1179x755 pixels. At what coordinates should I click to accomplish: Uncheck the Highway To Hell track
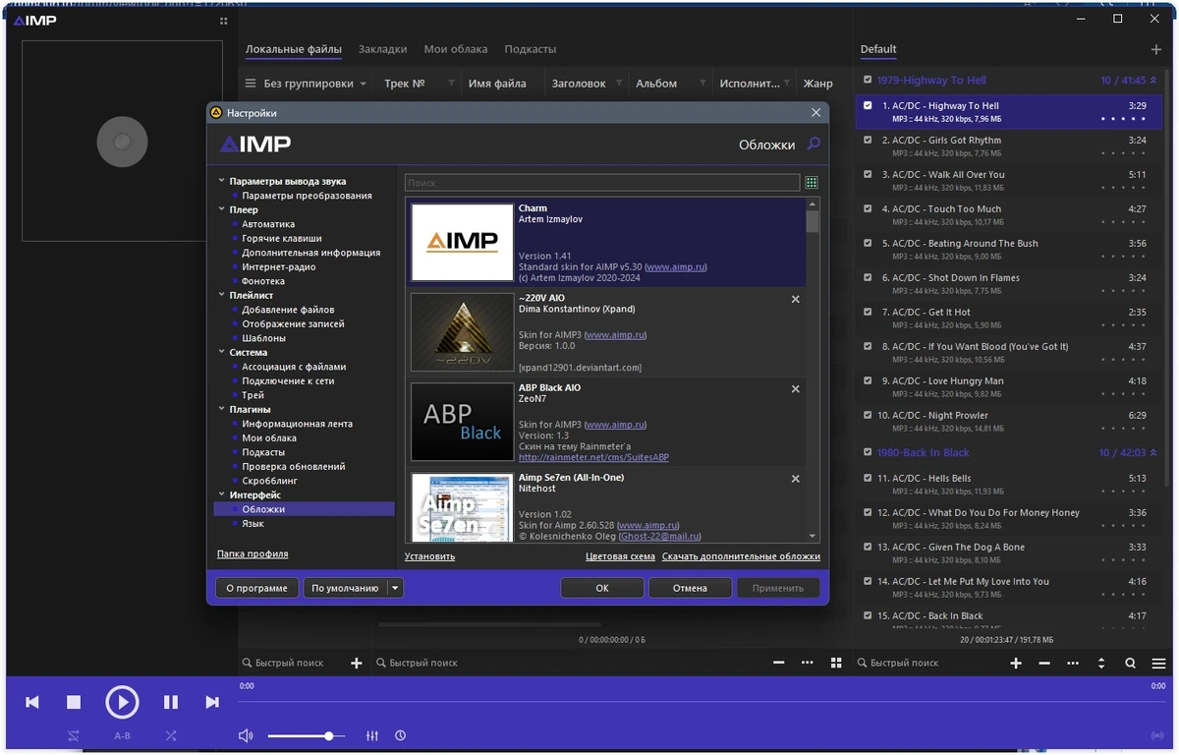tap(868, 105)
